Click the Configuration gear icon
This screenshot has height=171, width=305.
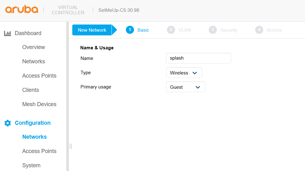tap(7, 123)
